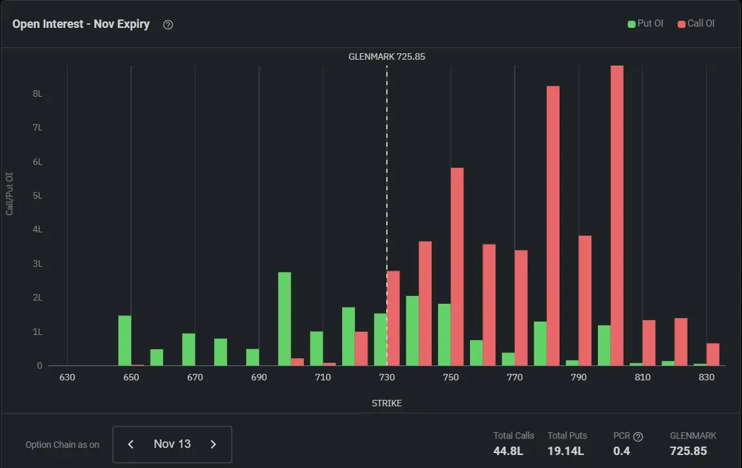Select the green put bar at 700 strike
This screenshot has width=742, height=468.
[284, 319]
